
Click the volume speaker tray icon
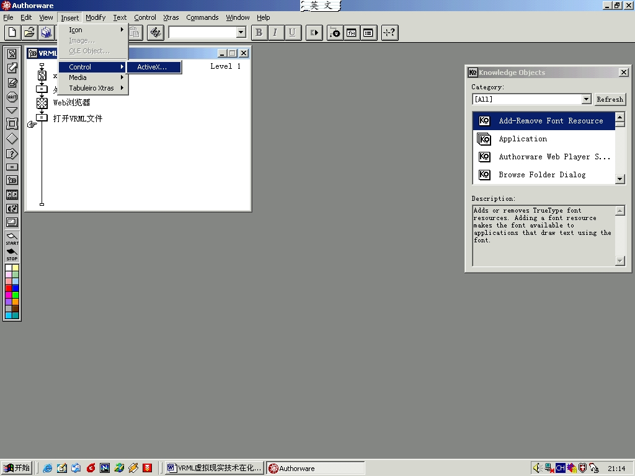538,468
